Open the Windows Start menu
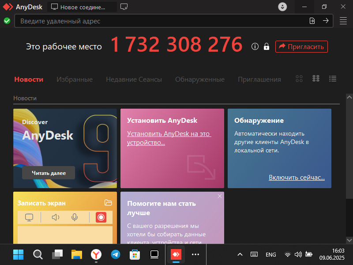This screenshot has width=353, height=265. 18,255
